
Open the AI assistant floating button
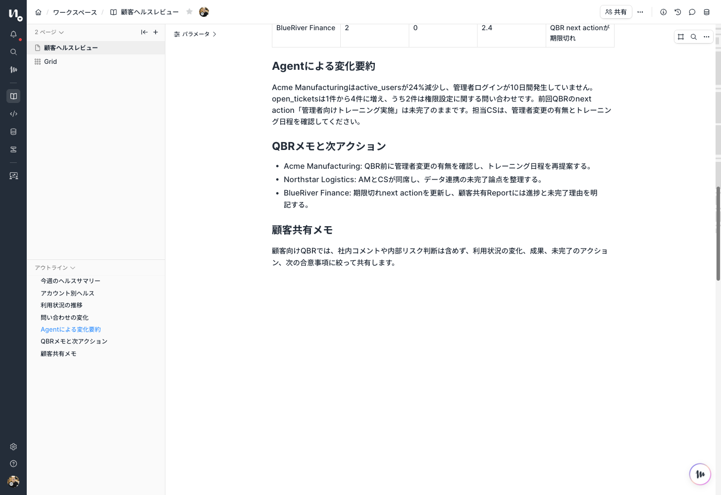click(x=700, y=474)
